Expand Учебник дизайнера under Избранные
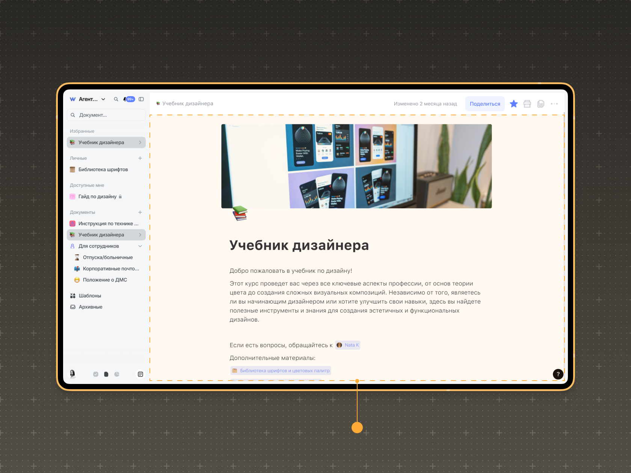The height and width of the screenshot is (473, 631). (140, 142)
